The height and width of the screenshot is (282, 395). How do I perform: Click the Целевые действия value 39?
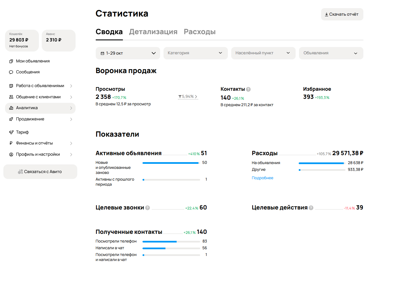pyautogui.click(x=360, y=208)
